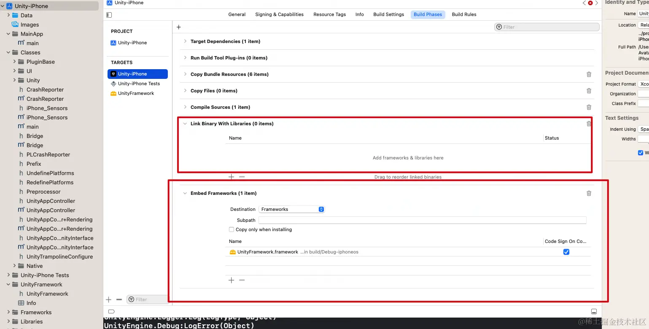This screenshot has height=329, width=649.
Task: Show the debug area console pane toggle
Action: coord(594,312)
